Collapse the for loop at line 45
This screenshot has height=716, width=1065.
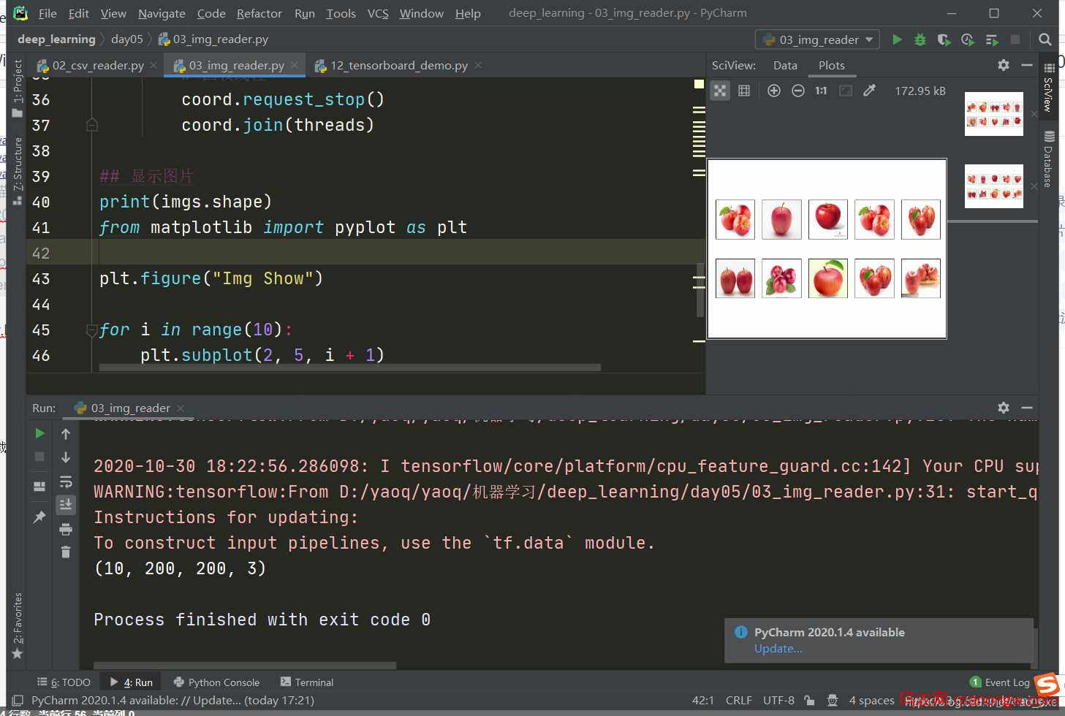[x=92, y=330]
